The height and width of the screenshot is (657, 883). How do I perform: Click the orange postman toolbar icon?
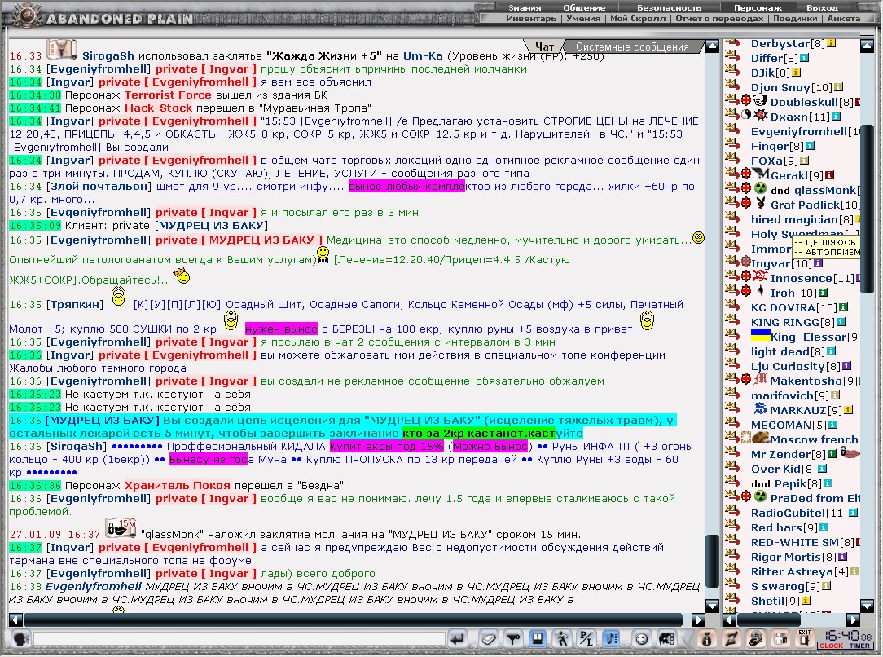[756, 638]
